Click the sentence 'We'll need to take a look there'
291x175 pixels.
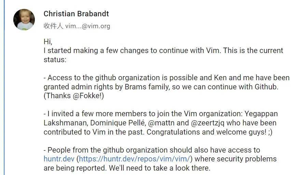coord(160,168)
